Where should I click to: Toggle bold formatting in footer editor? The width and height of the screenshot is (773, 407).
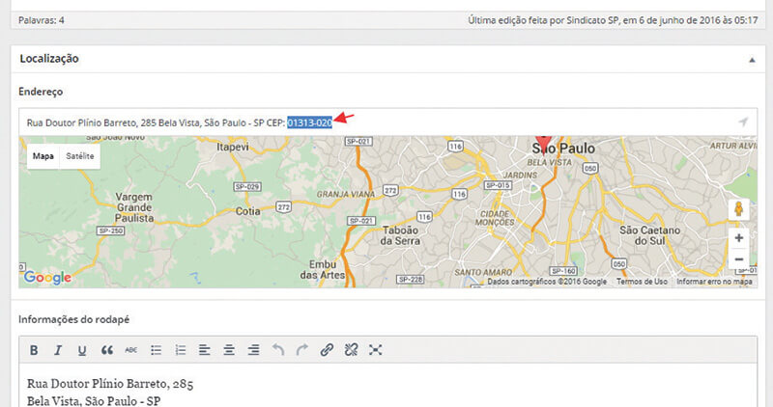point(33,350)
